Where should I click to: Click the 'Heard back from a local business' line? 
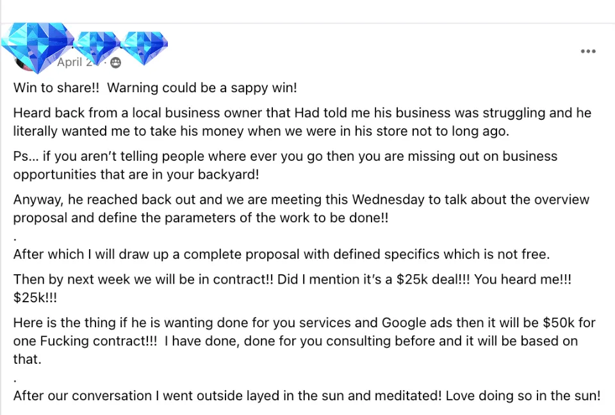302,113
